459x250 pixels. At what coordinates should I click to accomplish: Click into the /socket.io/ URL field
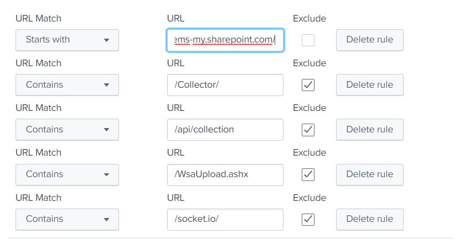tap(225, 219)
